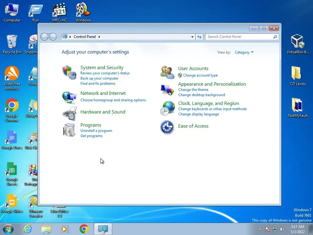Select the Google Sheets desktop shortcut
Screen dimensions: 313x235
coord(12,174)
